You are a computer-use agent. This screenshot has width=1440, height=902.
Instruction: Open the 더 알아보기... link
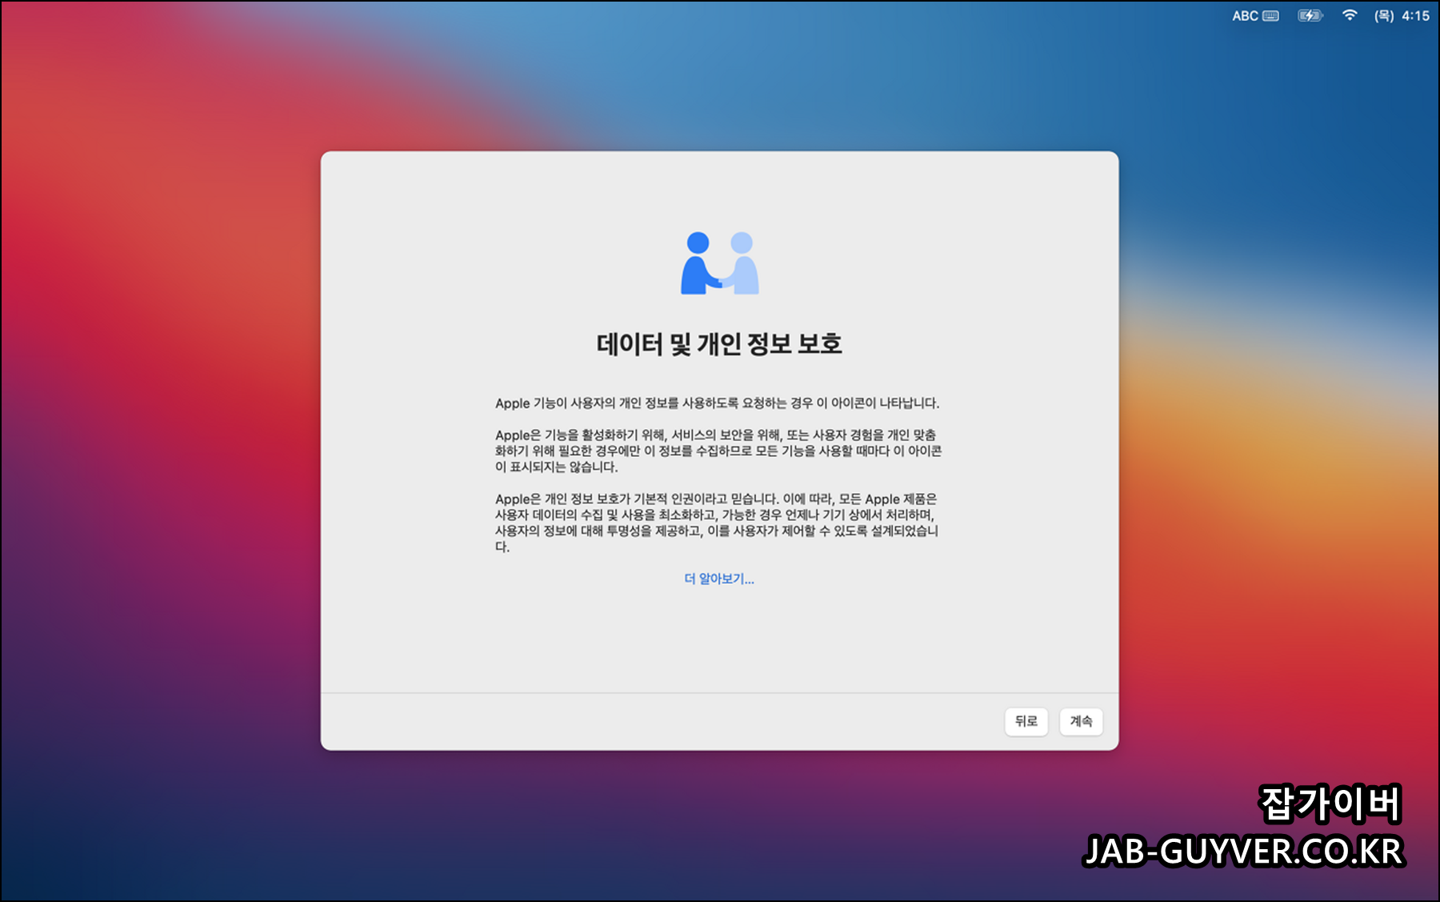[x=719, y=579]
